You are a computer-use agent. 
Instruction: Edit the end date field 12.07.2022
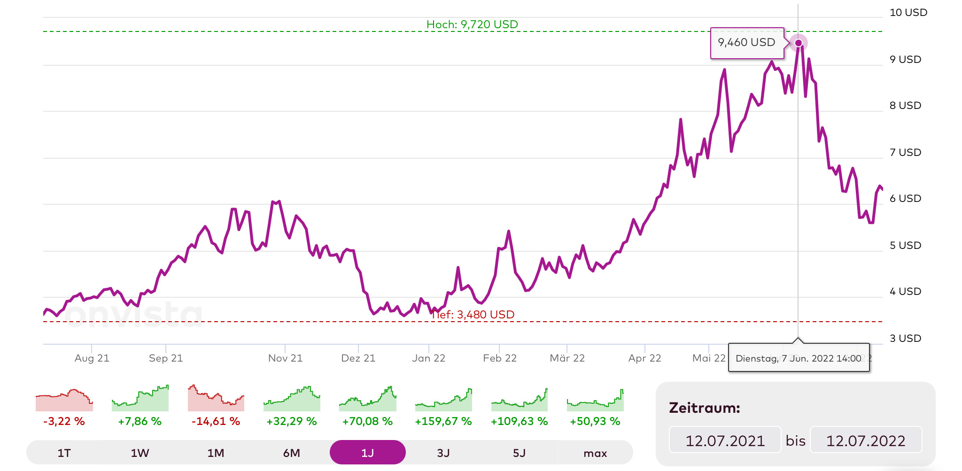(866, 440)
